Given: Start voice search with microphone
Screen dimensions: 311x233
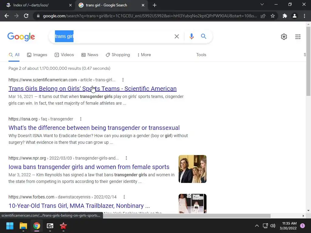Looking at the screenshot, I should [191, 36].
